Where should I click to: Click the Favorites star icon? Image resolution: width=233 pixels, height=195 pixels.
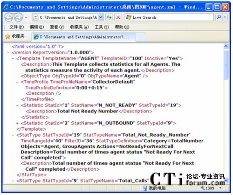click(7, 36)
